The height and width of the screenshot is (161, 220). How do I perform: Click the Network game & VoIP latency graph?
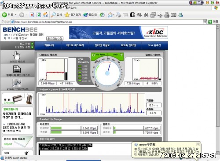coord(92,104)
